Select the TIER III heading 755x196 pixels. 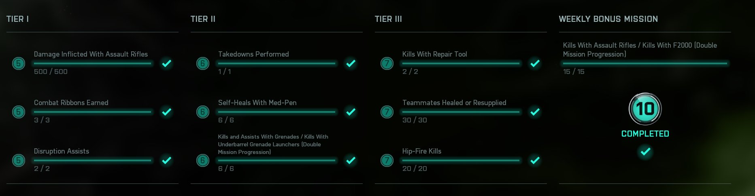tap(388, 19)
